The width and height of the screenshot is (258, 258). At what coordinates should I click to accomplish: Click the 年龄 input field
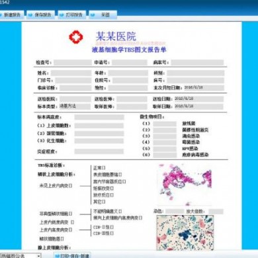(128, 73)
